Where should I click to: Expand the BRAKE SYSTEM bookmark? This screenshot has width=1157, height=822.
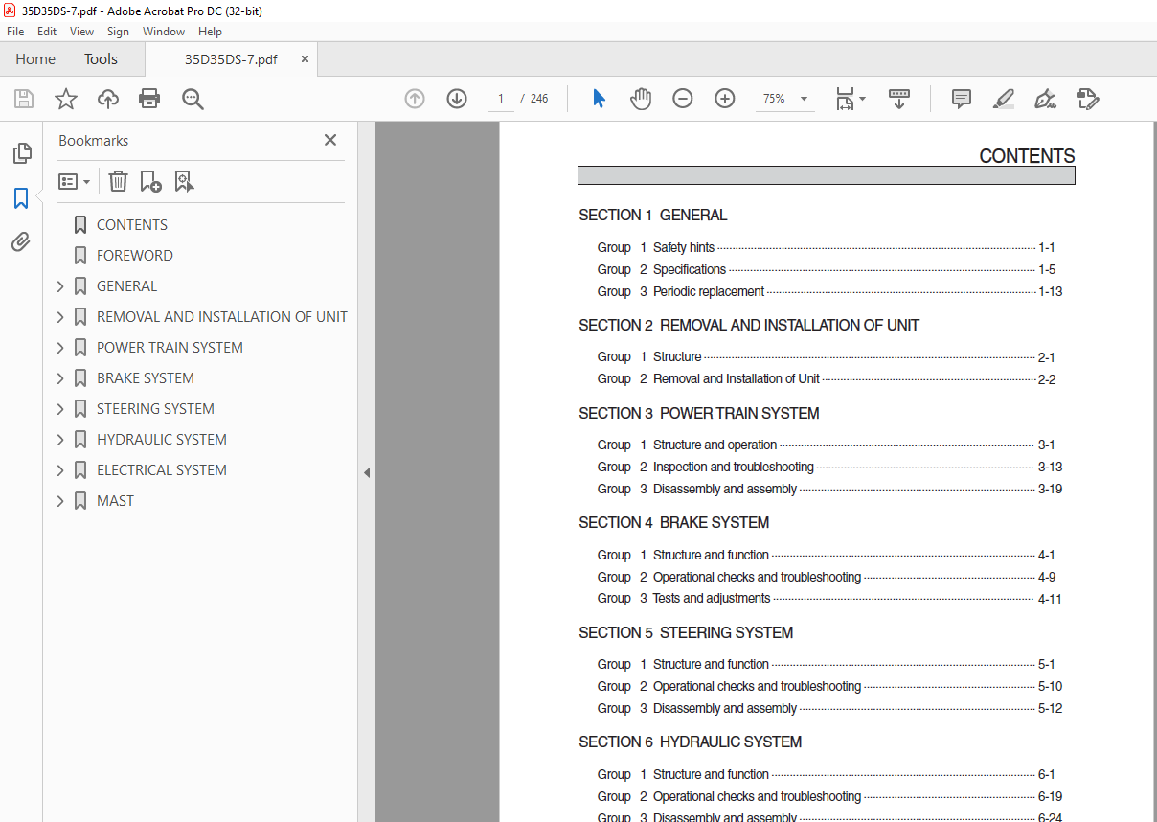tap(60, 378)
